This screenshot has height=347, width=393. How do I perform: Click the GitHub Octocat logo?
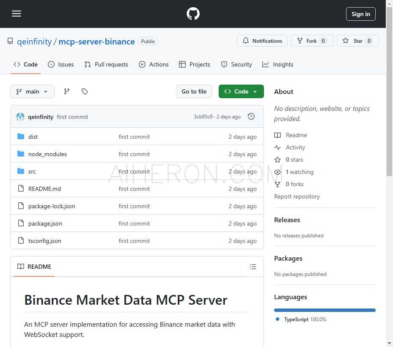[193, 14]
